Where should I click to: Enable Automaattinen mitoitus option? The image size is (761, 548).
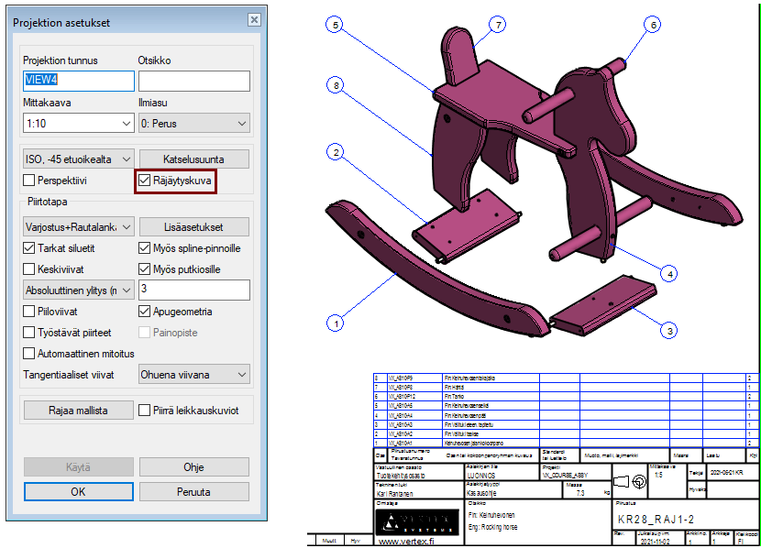[x=29, y=353]
